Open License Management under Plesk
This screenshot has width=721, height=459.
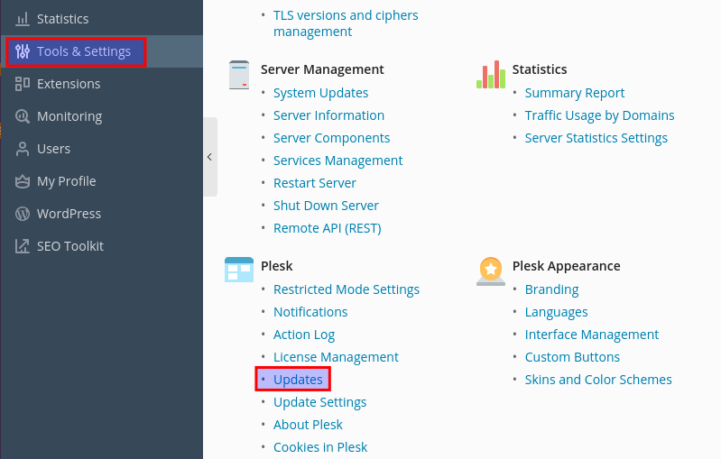pyautogui.click(x=336, y=357)
